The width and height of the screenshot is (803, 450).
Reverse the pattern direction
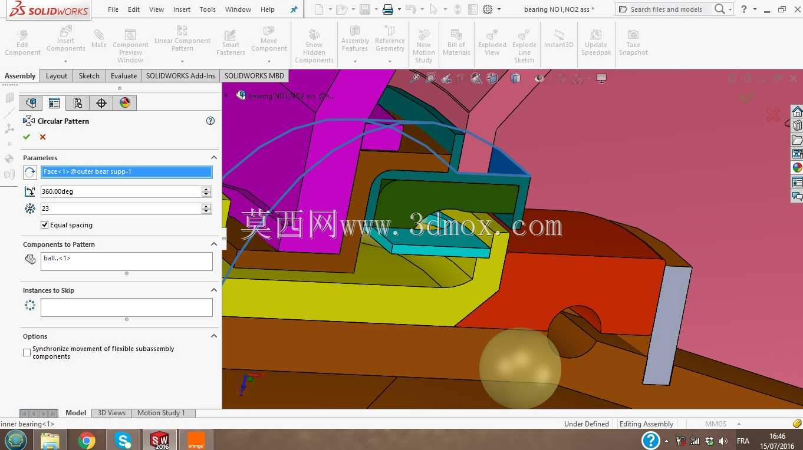pyautogui.click(x=30, y=173)
